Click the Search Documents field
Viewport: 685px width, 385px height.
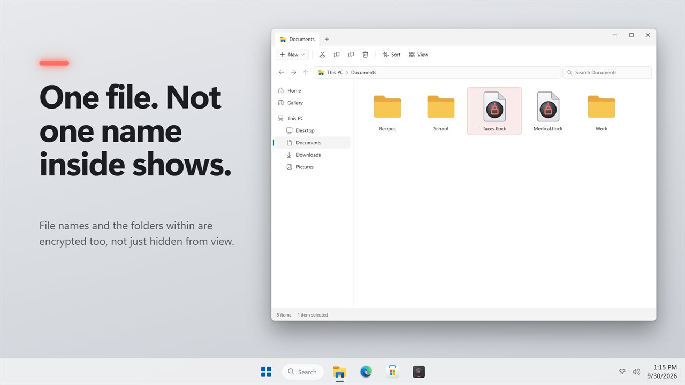tap(607, 72)
